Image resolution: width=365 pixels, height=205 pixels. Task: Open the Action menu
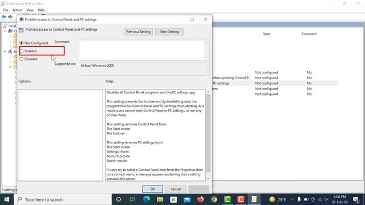[x=17, y=10]
